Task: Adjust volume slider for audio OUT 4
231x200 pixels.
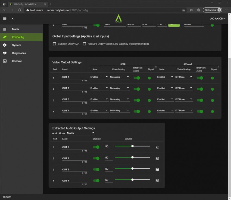Action: pos(132,180)
